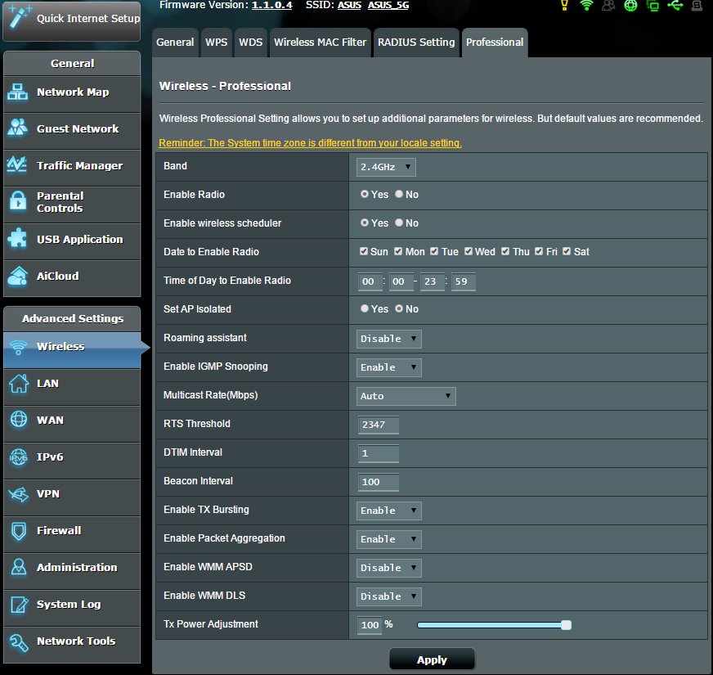The width and height of the screenshot is (713, 675).
Task: Go to RADIUS Setting tab
Action: 416,43
